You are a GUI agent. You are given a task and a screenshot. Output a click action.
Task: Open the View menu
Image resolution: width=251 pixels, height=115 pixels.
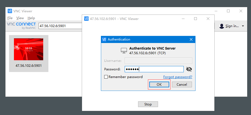(20, 18)
